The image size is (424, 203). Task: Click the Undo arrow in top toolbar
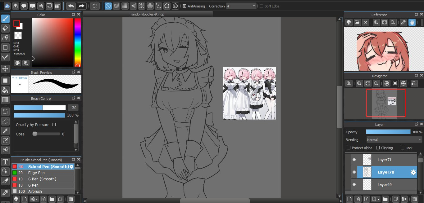(x=71, y=6)
